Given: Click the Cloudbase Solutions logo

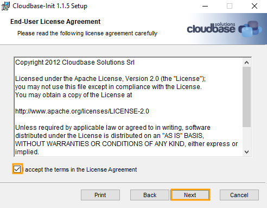Looking at the screenshot, I should (224, 29).
